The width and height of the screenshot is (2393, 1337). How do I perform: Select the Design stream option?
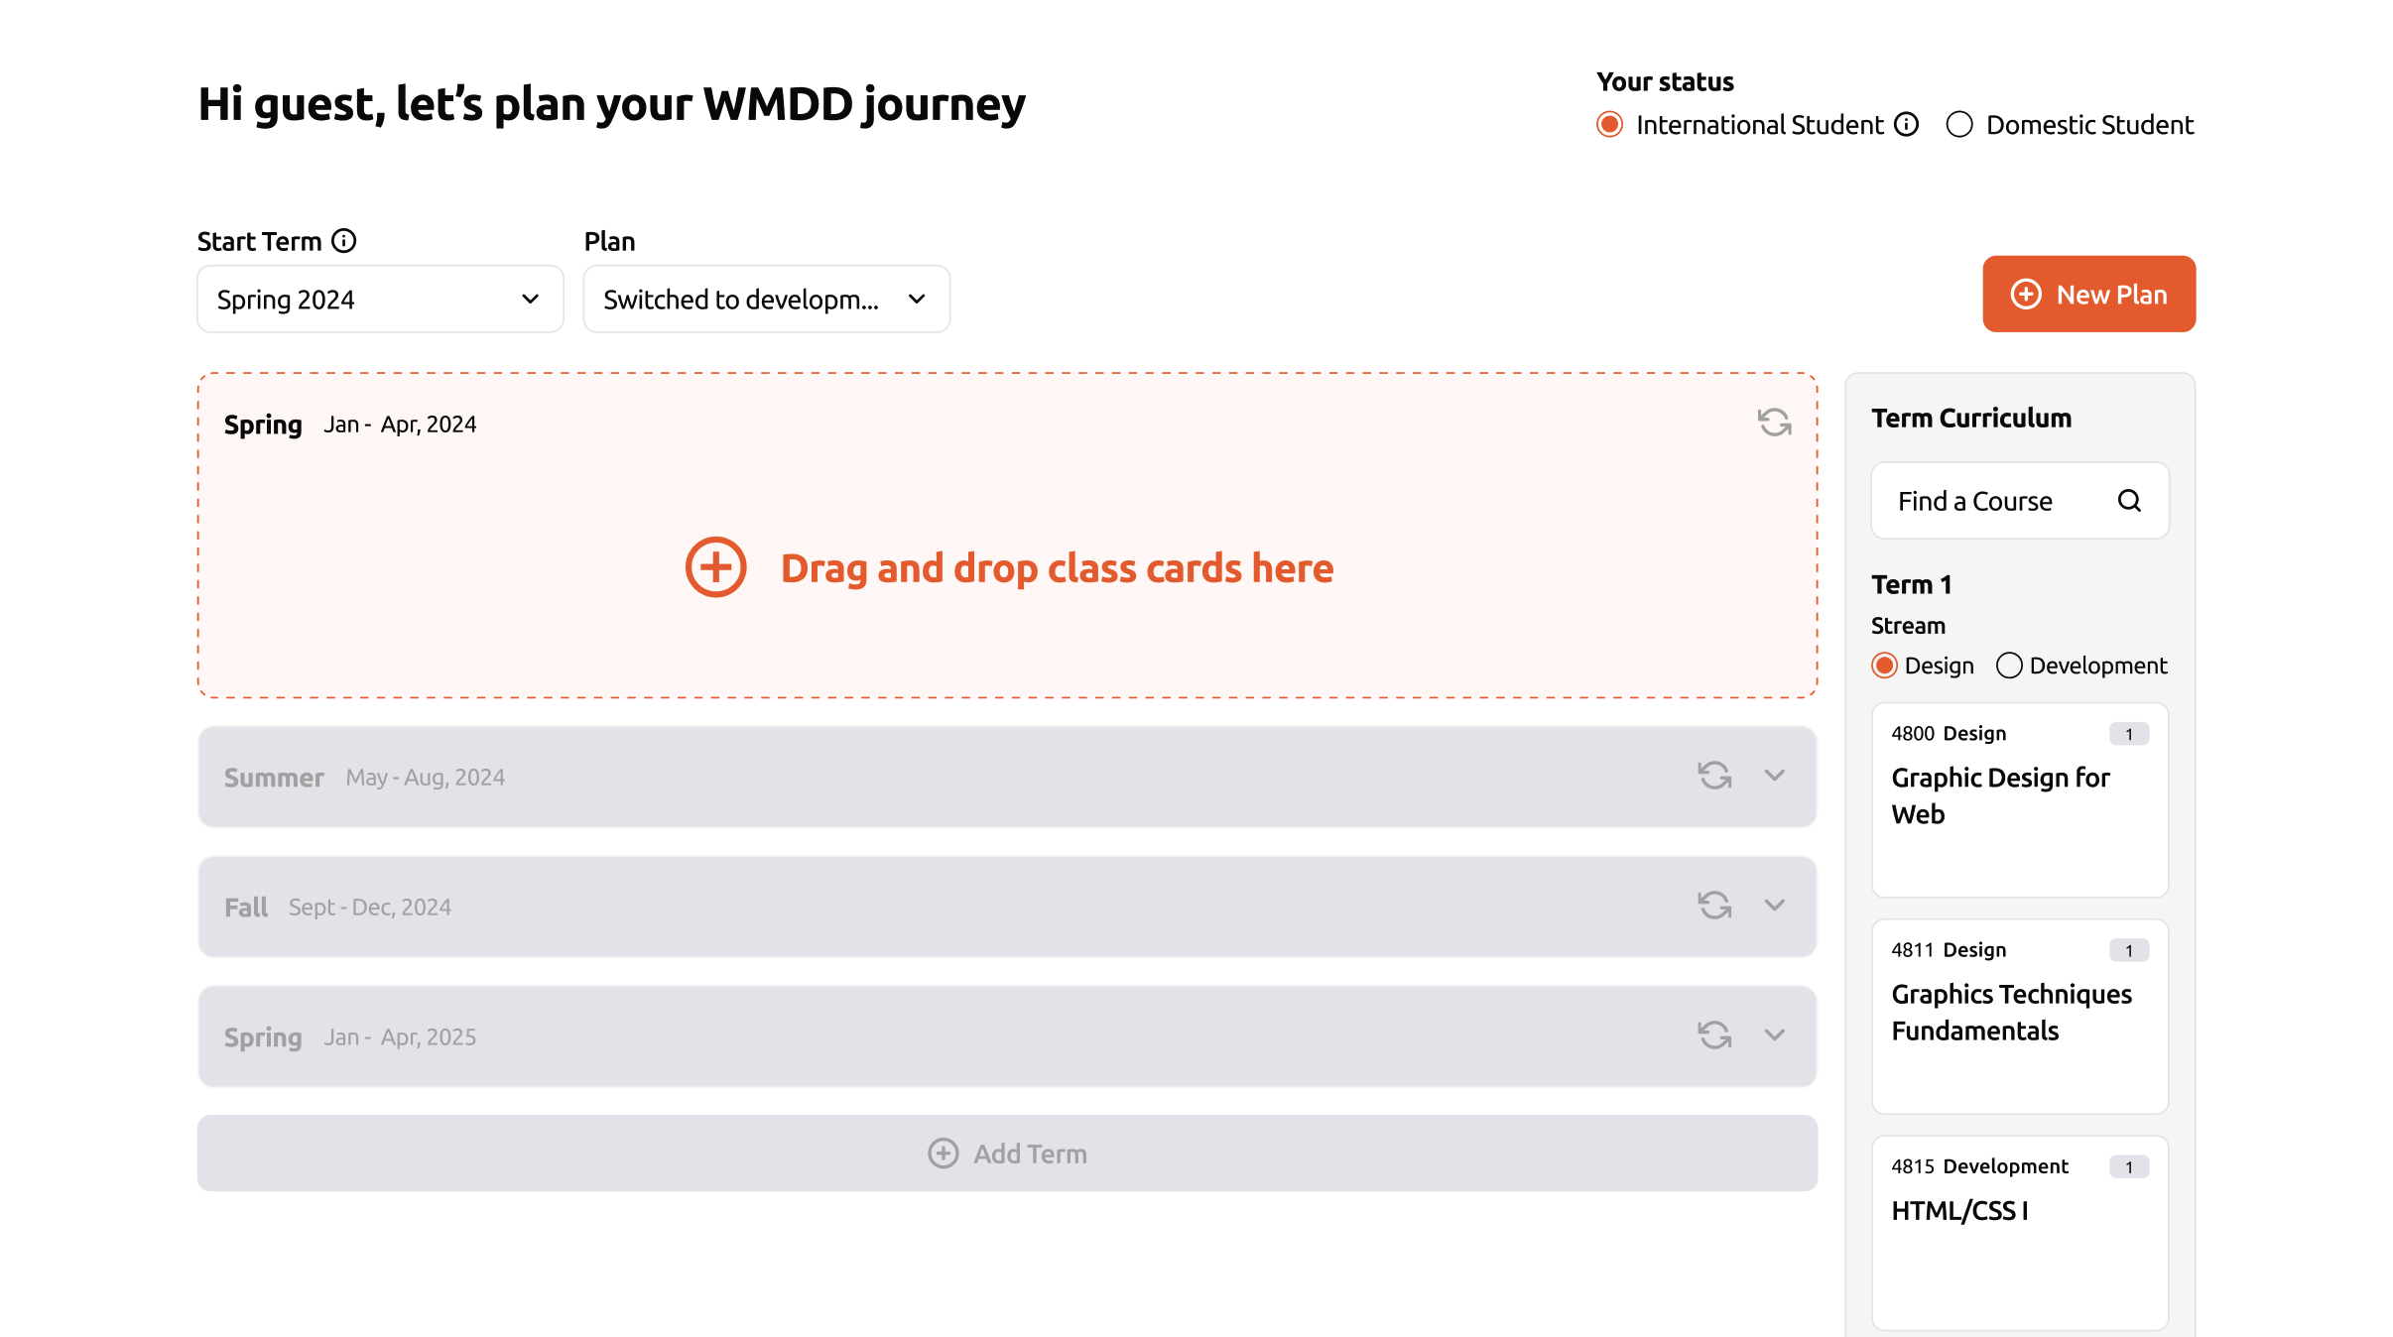click(x=1884, y=666)
